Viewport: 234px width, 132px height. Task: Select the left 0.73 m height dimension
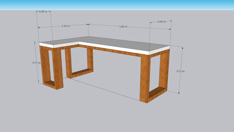pyautogui.click(x=37, y=63)
